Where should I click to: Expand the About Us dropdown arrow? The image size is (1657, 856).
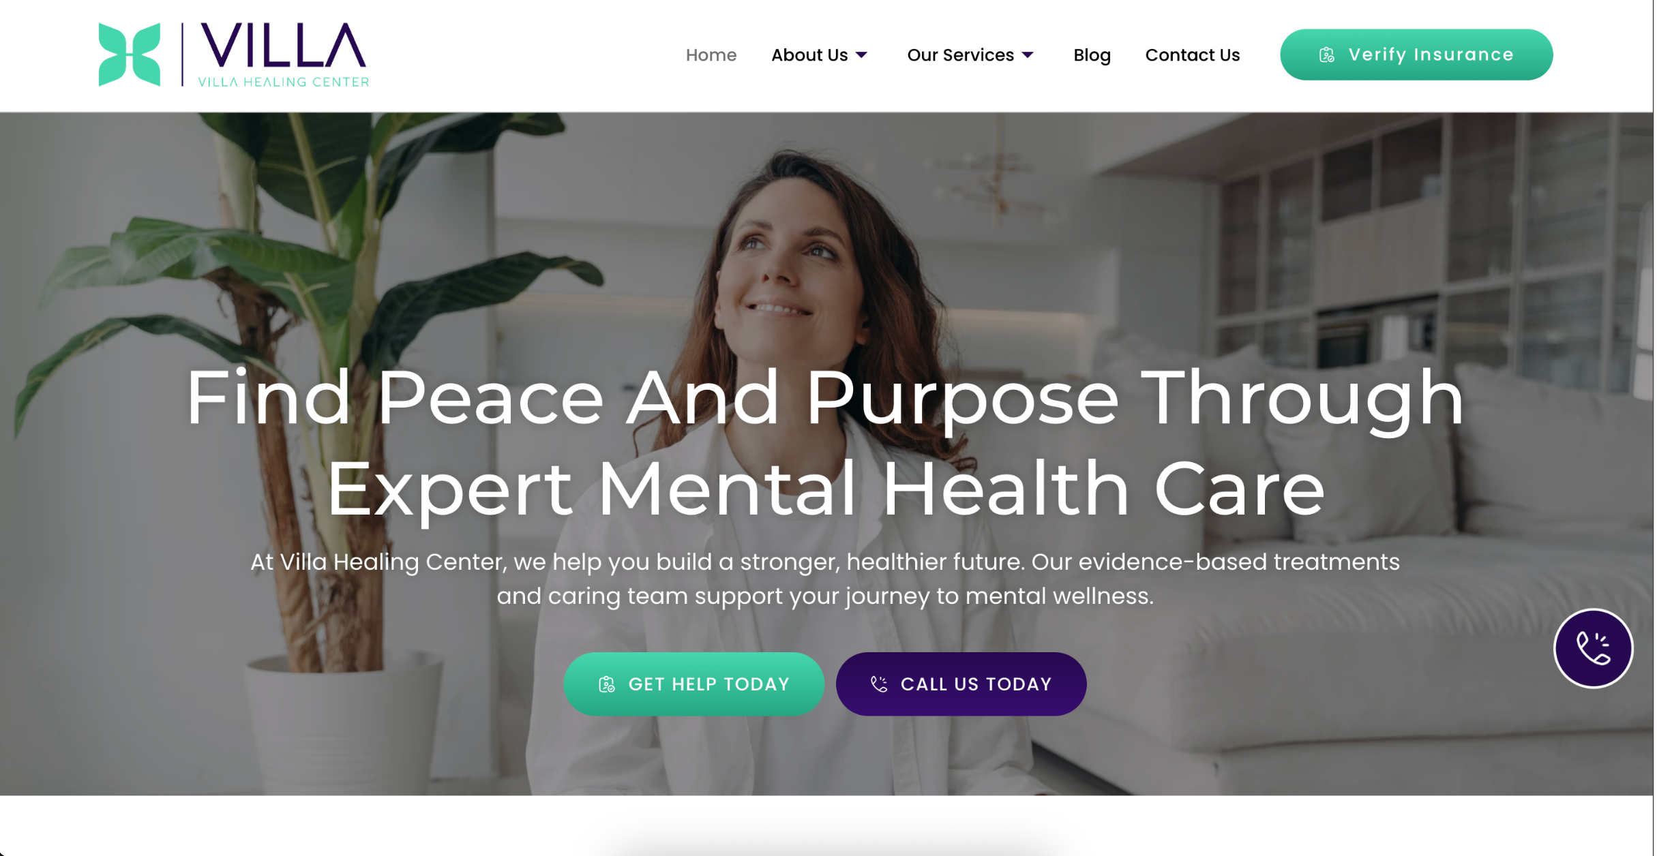(862, 55)
